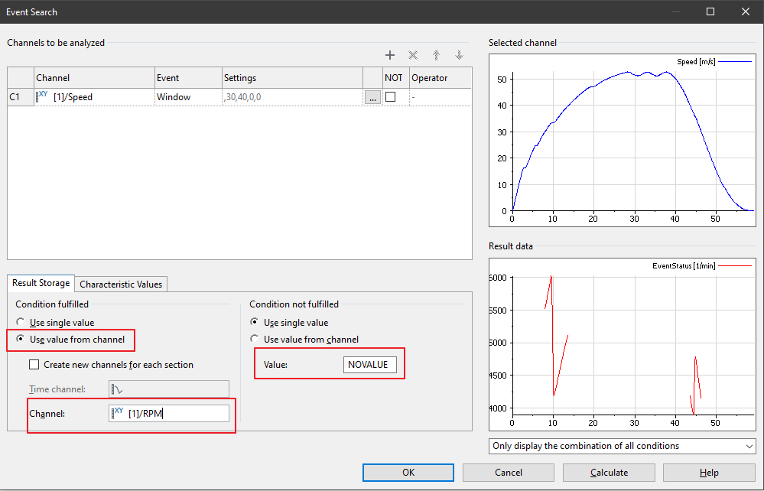Open settings via the ellipsis button
Image resolution: width=764 pixels, height=491 pixels.
coord(372,97)
